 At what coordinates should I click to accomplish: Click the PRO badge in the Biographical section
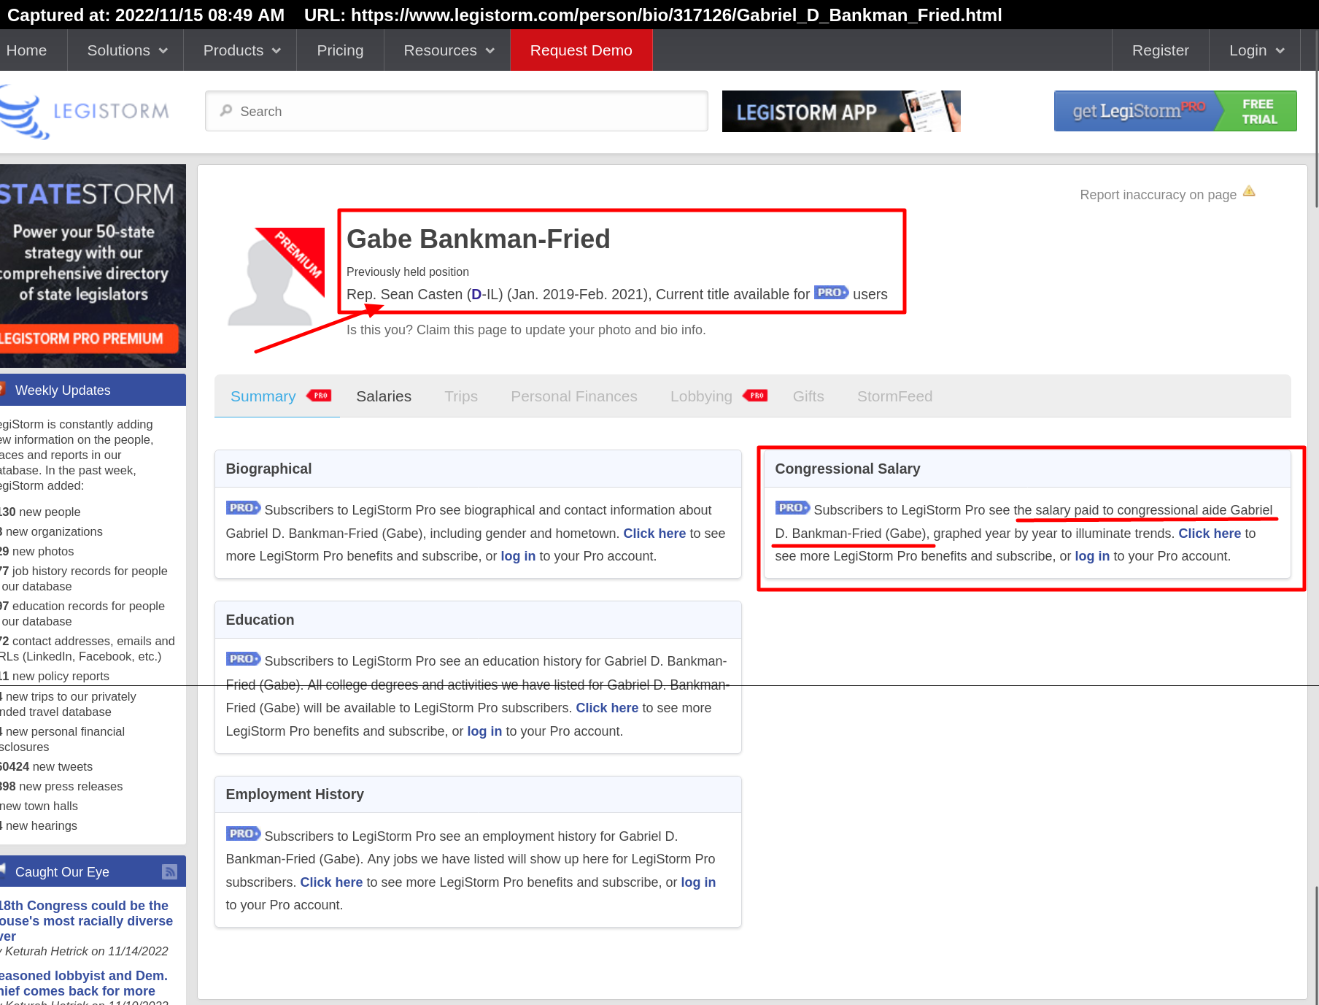coord(243,508)
